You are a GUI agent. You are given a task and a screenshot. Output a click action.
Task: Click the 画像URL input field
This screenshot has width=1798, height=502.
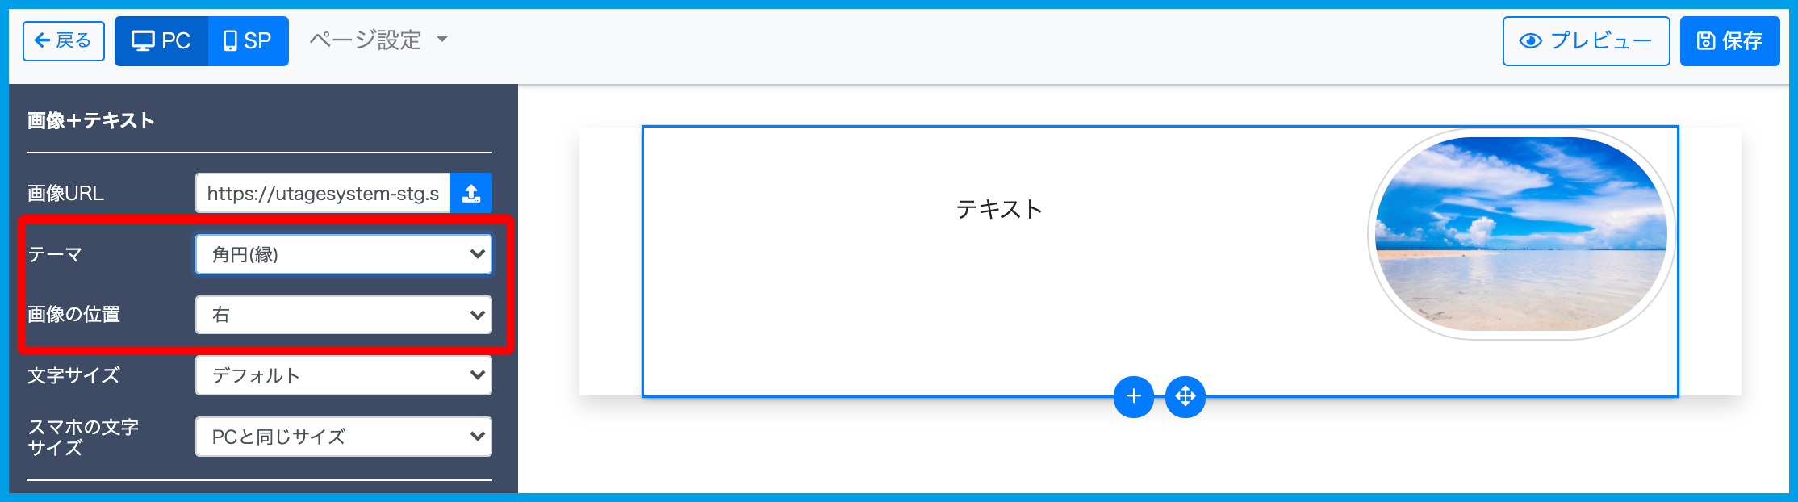pyautogui.click(x=323, y=194)
